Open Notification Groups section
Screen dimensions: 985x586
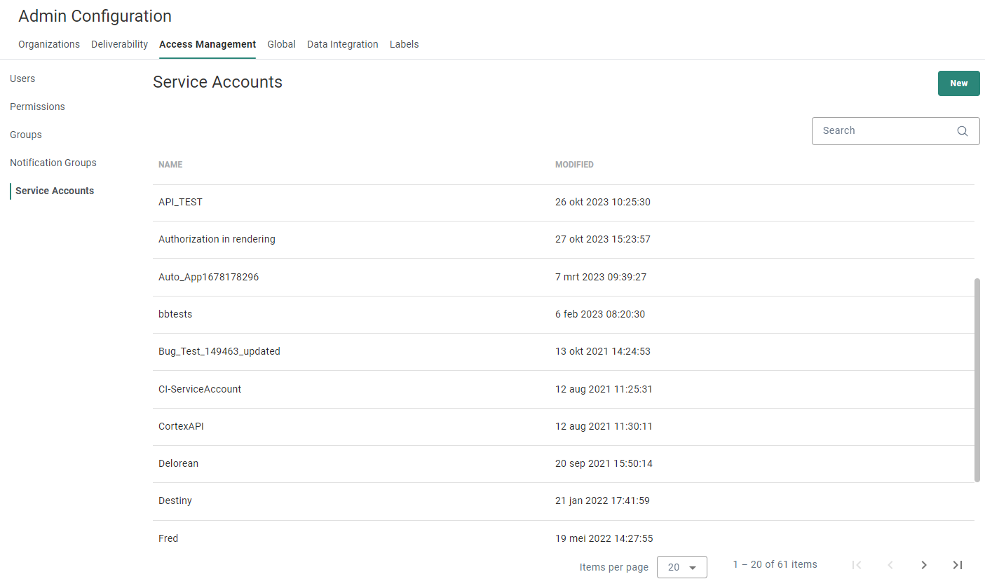pyautogui.click(x=53, y=163)
